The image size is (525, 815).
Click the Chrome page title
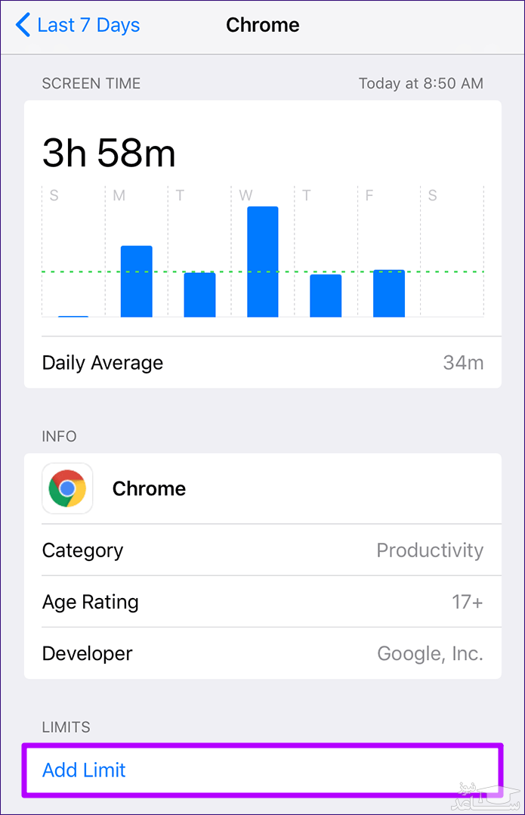[263, 25]
